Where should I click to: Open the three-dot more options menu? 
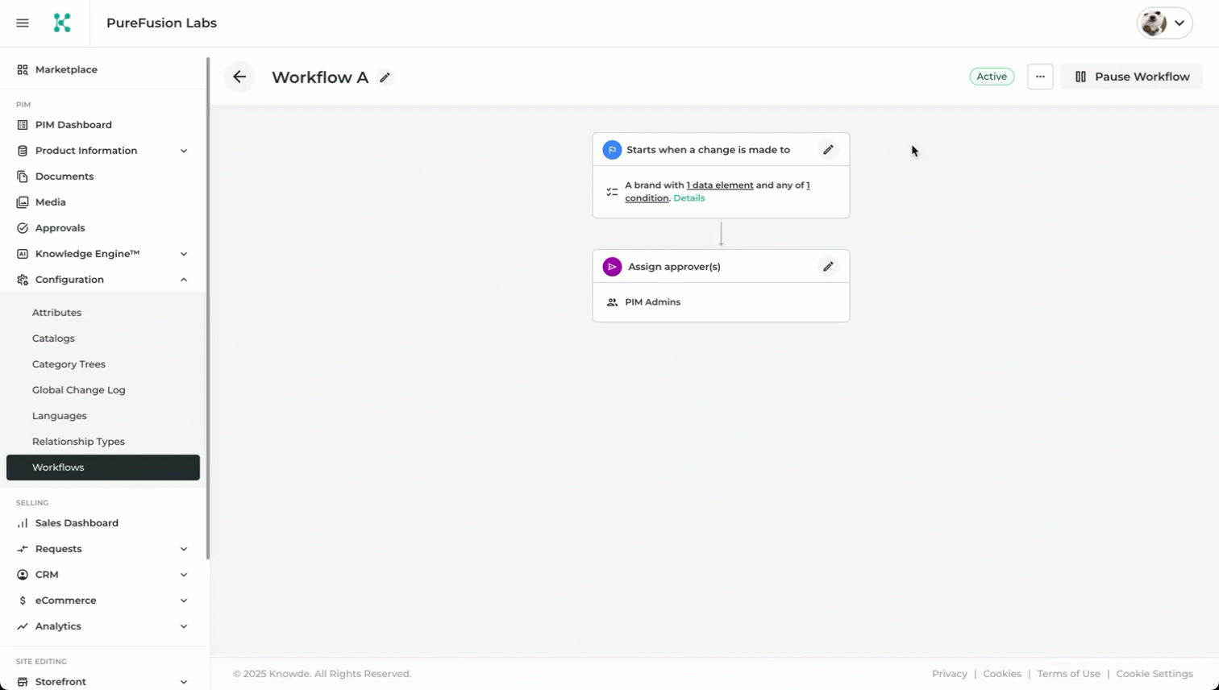pyautogui.click(x=1040, y=77)
